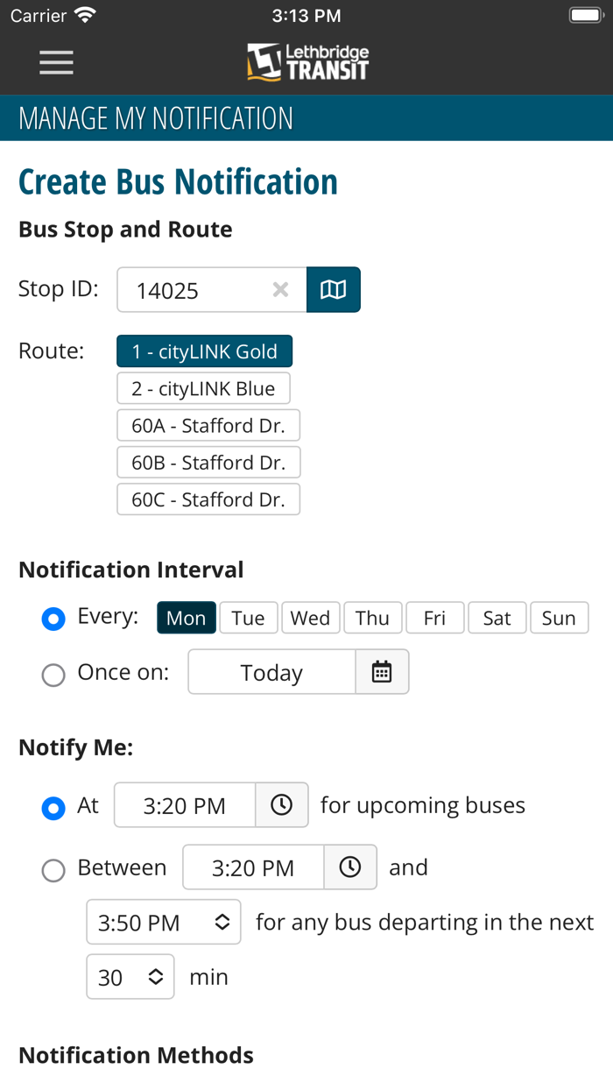Open the calendar date picker
This screenshot has width=613, height=1090.
[383, 671]
